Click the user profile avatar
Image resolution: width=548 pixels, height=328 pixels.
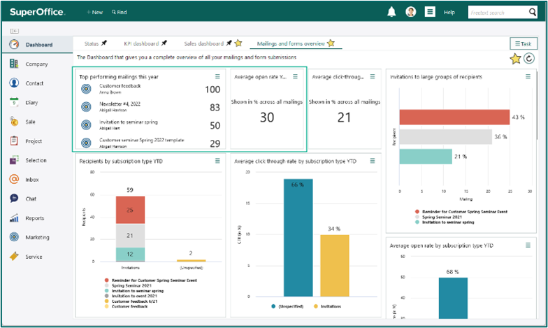click(x=411, y=12)
